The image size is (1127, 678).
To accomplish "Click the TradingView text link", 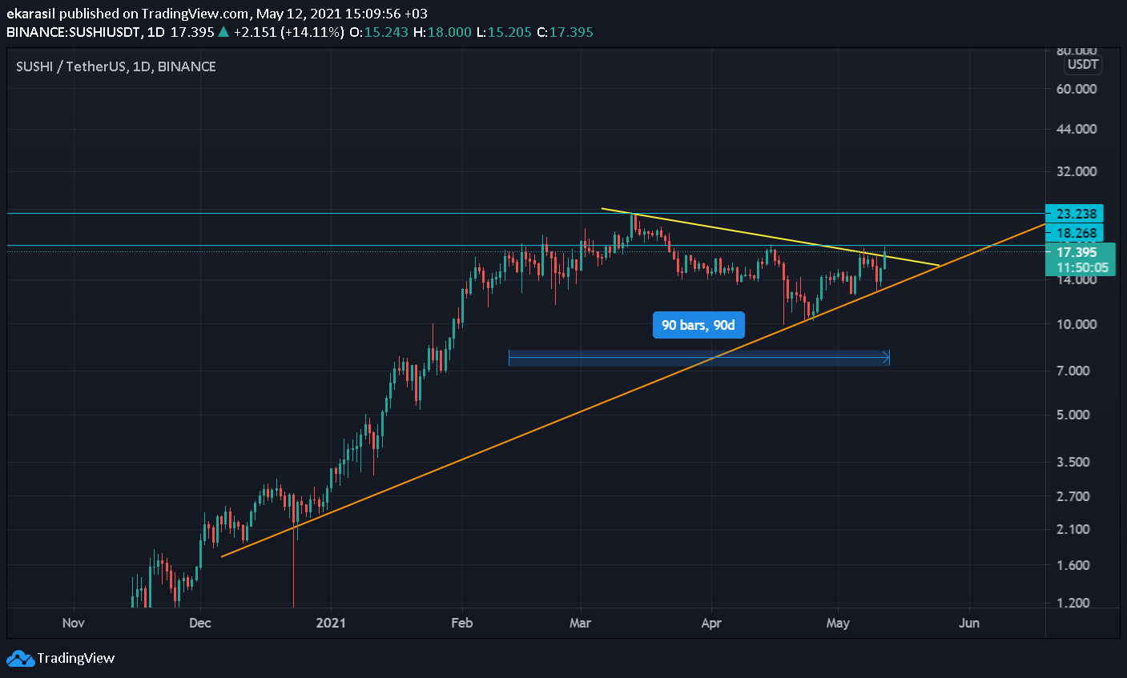I will (76, 658).
